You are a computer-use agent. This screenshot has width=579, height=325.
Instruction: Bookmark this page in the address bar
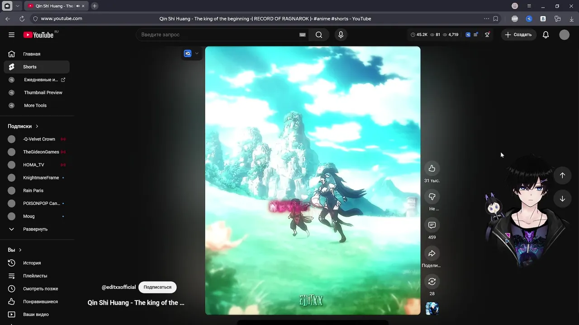496,19
